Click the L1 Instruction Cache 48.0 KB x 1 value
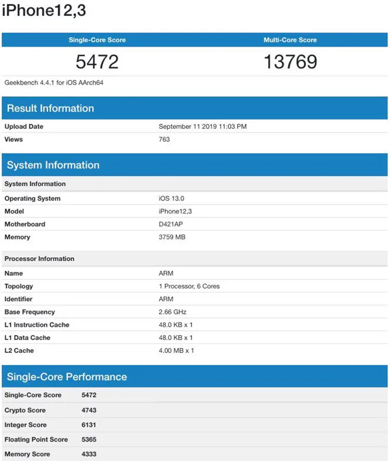 (175, 325)
